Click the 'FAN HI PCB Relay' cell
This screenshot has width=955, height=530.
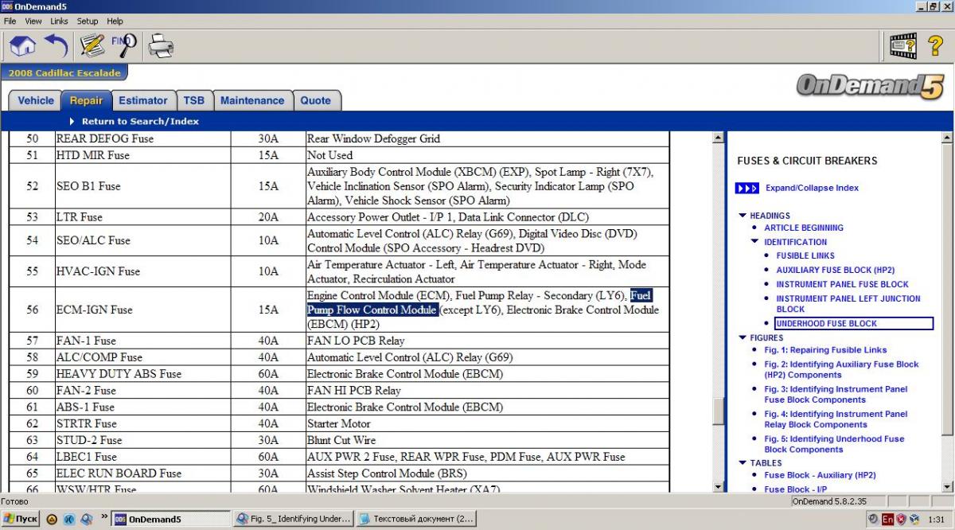(487, 391)
